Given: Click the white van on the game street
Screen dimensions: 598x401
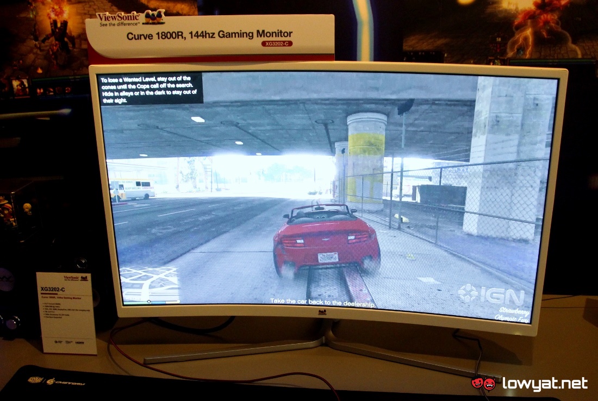Looking at the screenshot, I should point(132,189).
